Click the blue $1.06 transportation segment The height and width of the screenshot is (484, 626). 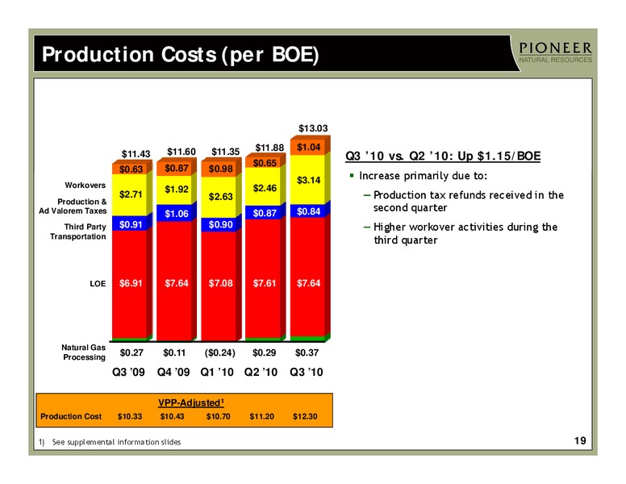176,214
